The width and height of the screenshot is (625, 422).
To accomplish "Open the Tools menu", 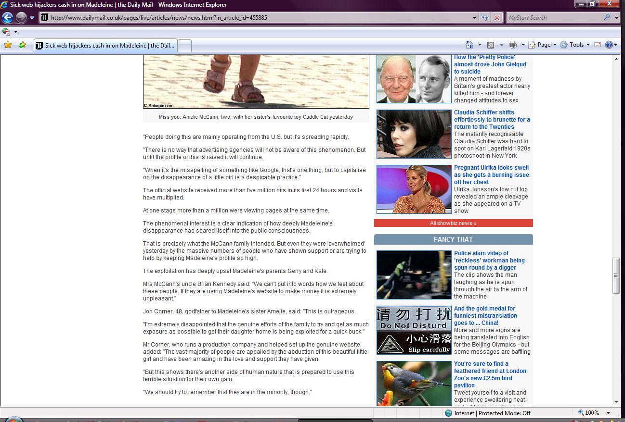I will [x=576, y=45].
